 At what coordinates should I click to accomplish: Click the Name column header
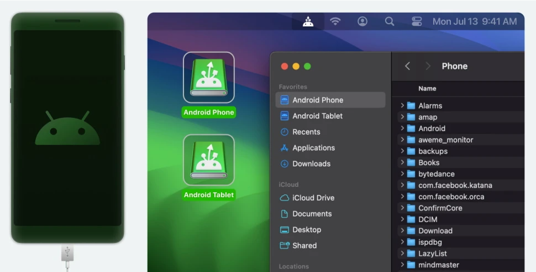pos(427,88)
